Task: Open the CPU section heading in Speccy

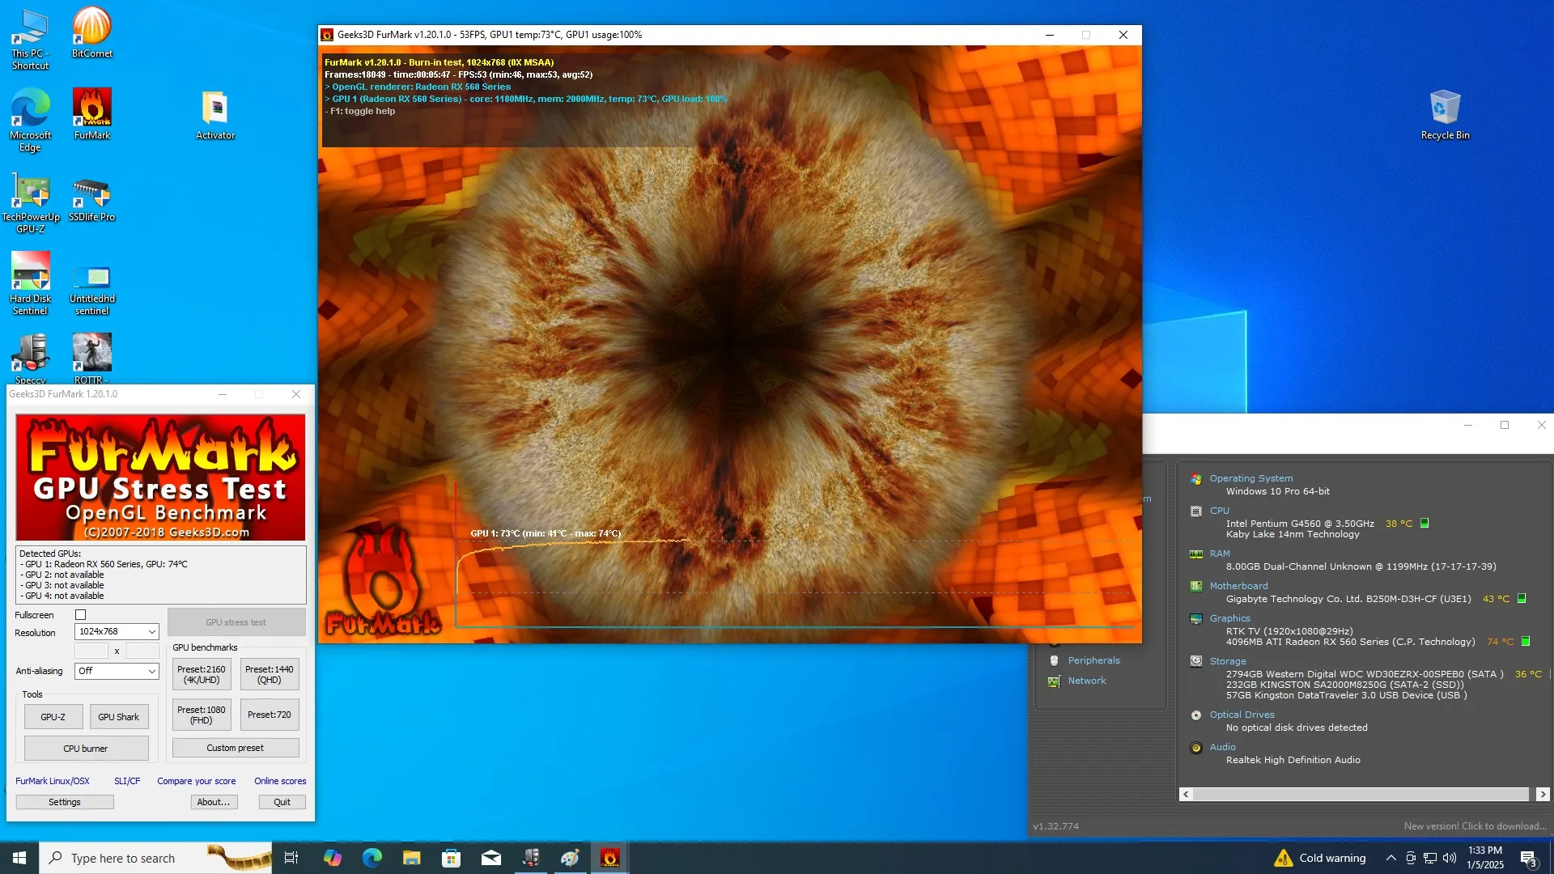Action: (1219, 511)
